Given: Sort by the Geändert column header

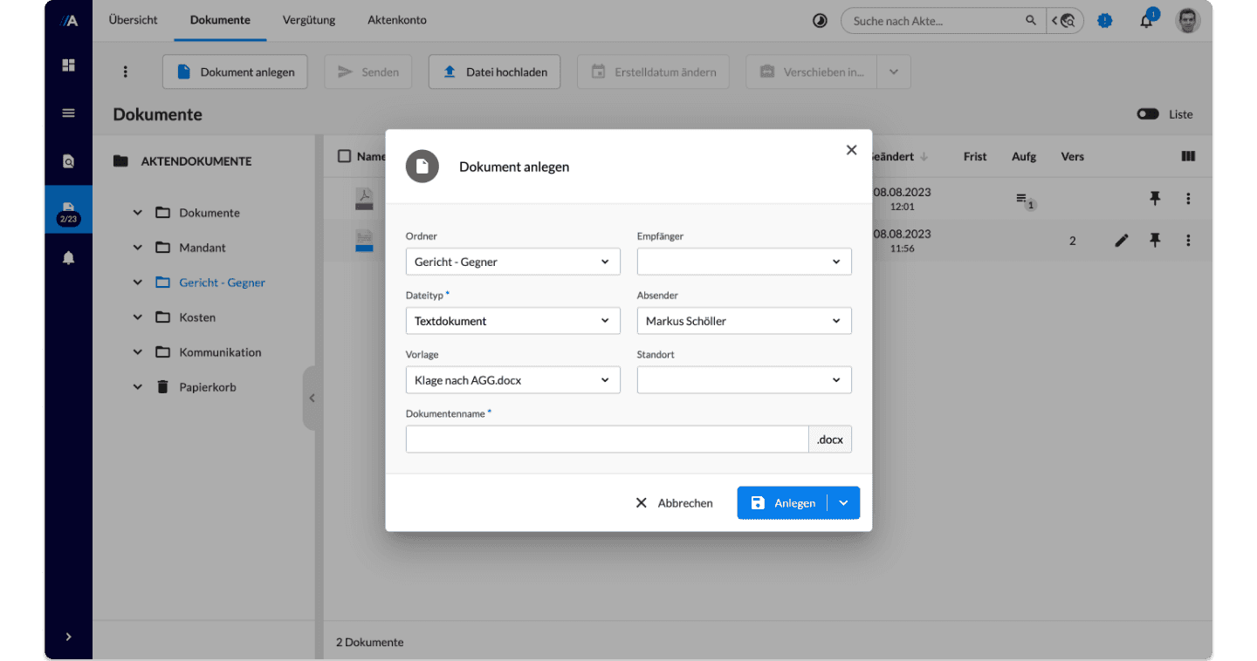Looking at the screenshot, I should point(899,156).
